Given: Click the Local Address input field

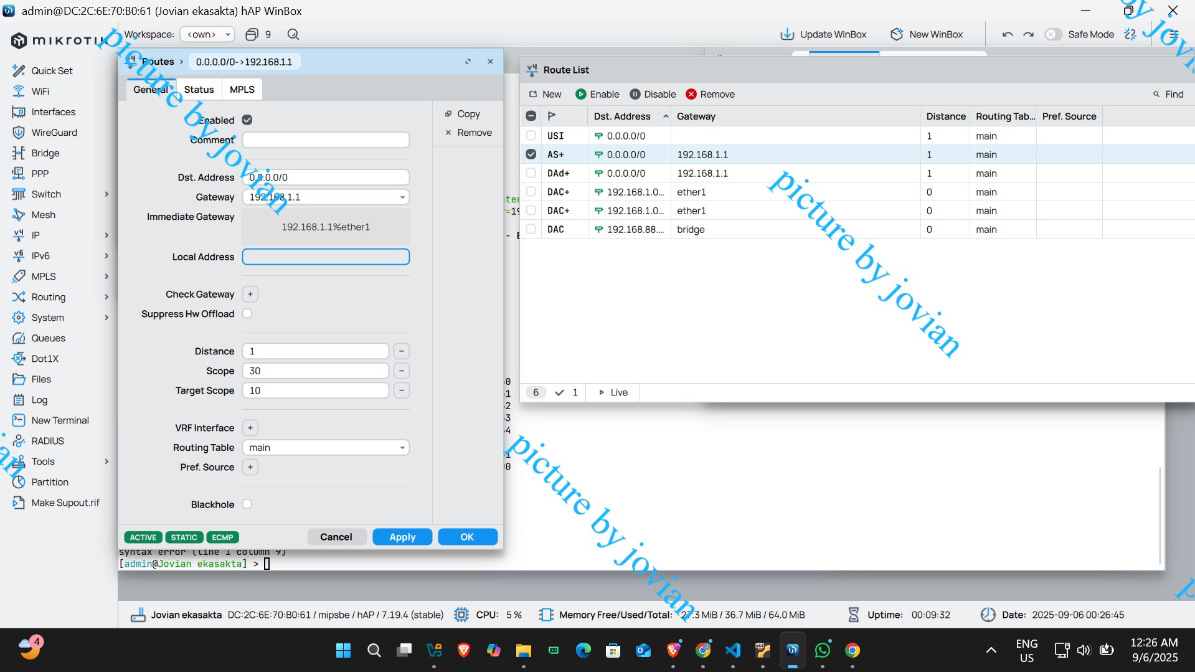Looking at the screenshot, I should click(x=326, y=257).
